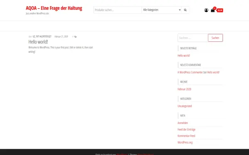Open site title AQOA – Eine Frage der Haltung
The height and width of the screenshot is (155, 249).
54,8
